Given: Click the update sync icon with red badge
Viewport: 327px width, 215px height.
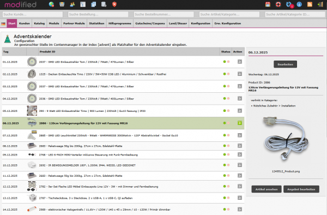Looking at the screenshot, I should (289, 4).
